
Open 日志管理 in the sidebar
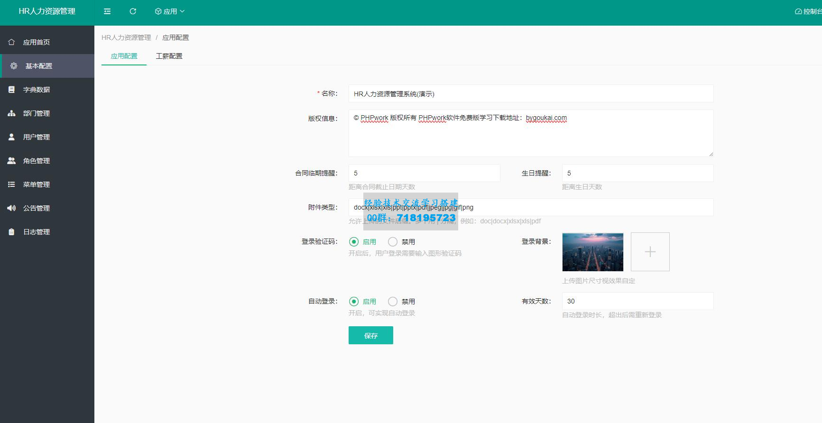[36, 232]
